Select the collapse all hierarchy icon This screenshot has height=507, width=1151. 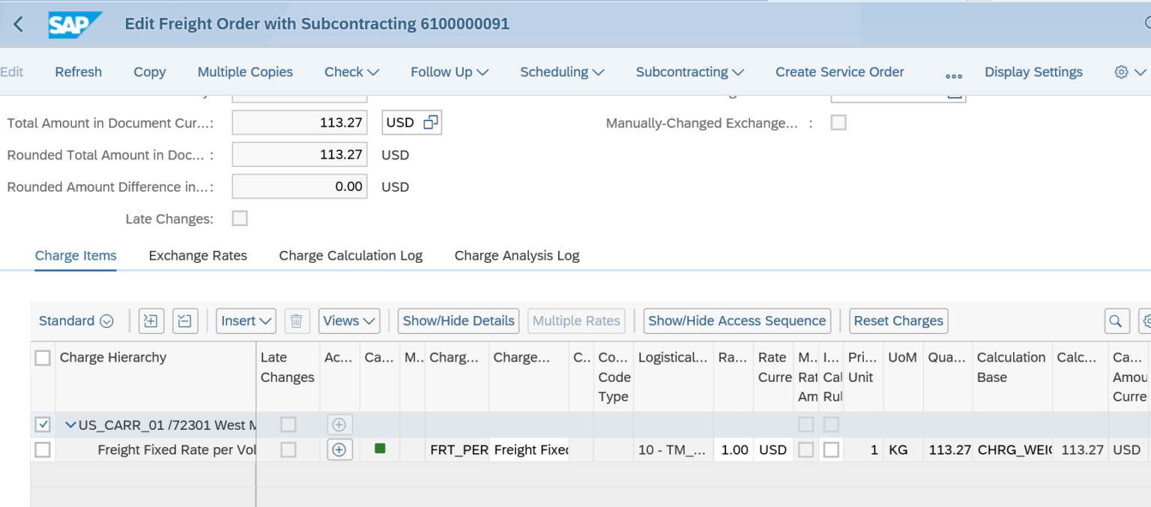(x=185, y=321)
